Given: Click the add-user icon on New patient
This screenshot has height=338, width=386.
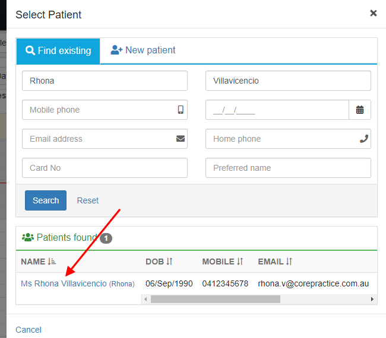Looking at the screenshot, I should (116, 50).
